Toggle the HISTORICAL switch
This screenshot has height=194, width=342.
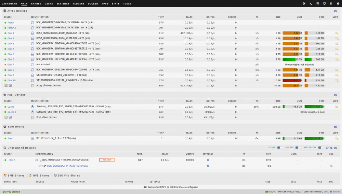pyautogui.click(x=321, y=148)
